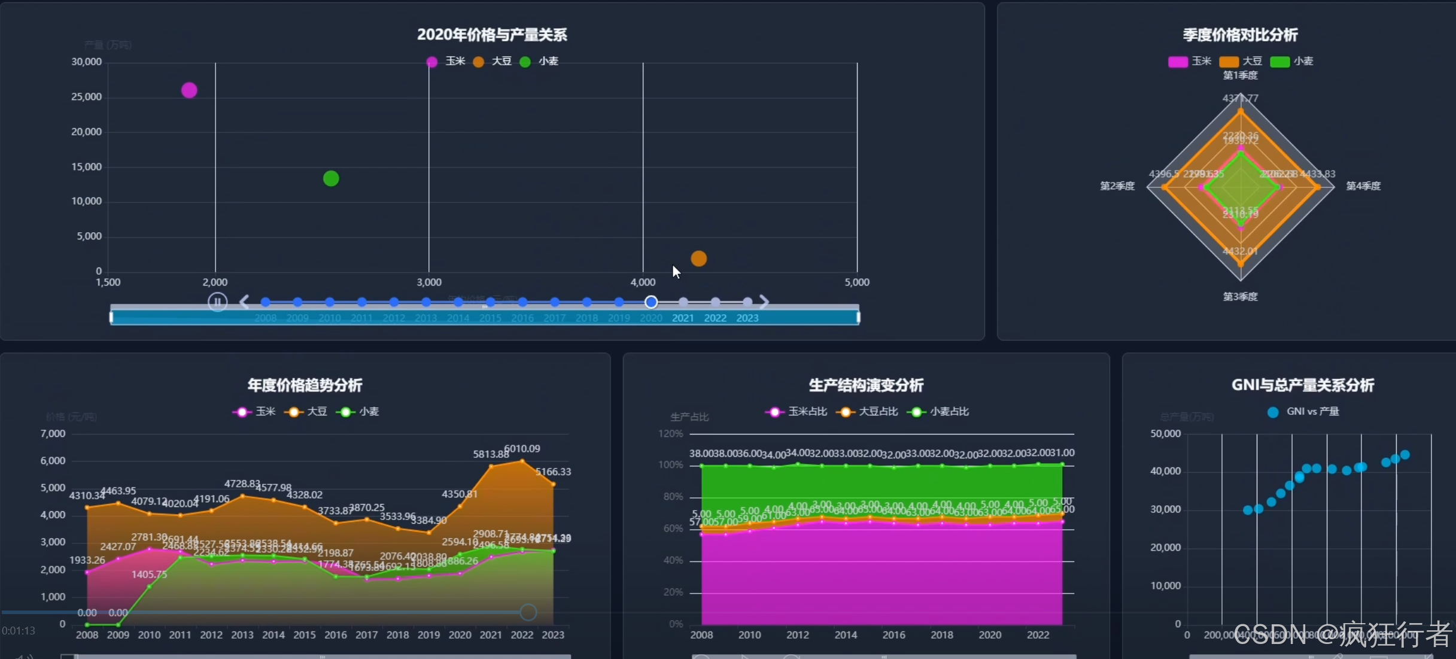Jump to 2008 on the timeline

coord(266,302)
